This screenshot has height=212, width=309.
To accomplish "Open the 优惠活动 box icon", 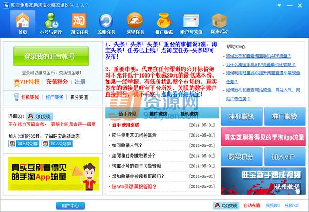I will pos(219,23).
